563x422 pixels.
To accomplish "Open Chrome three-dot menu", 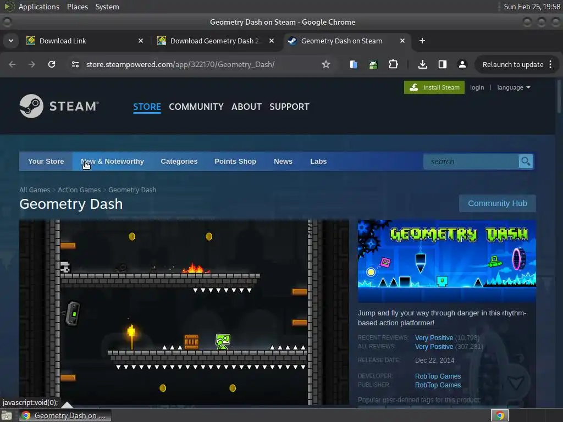I will 550,64.
